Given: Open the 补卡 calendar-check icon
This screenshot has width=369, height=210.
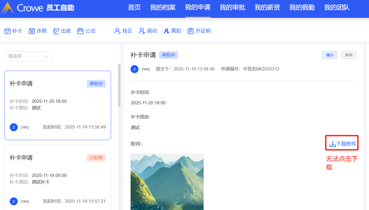Looking at the screenshot, I should (8, 31).
